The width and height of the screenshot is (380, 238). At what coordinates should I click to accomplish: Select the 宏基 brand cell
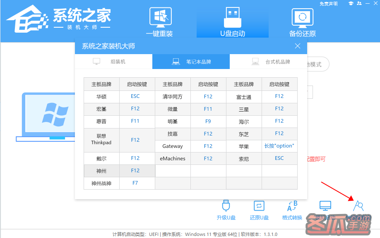[x=101, y=109]
